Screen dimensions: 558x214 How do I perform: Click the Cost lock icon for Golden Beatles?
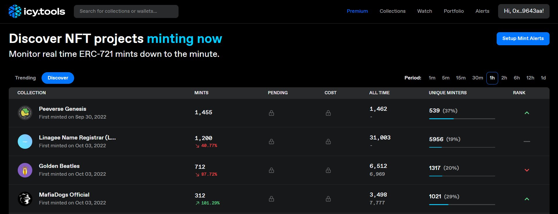click(x=328, y=170)
